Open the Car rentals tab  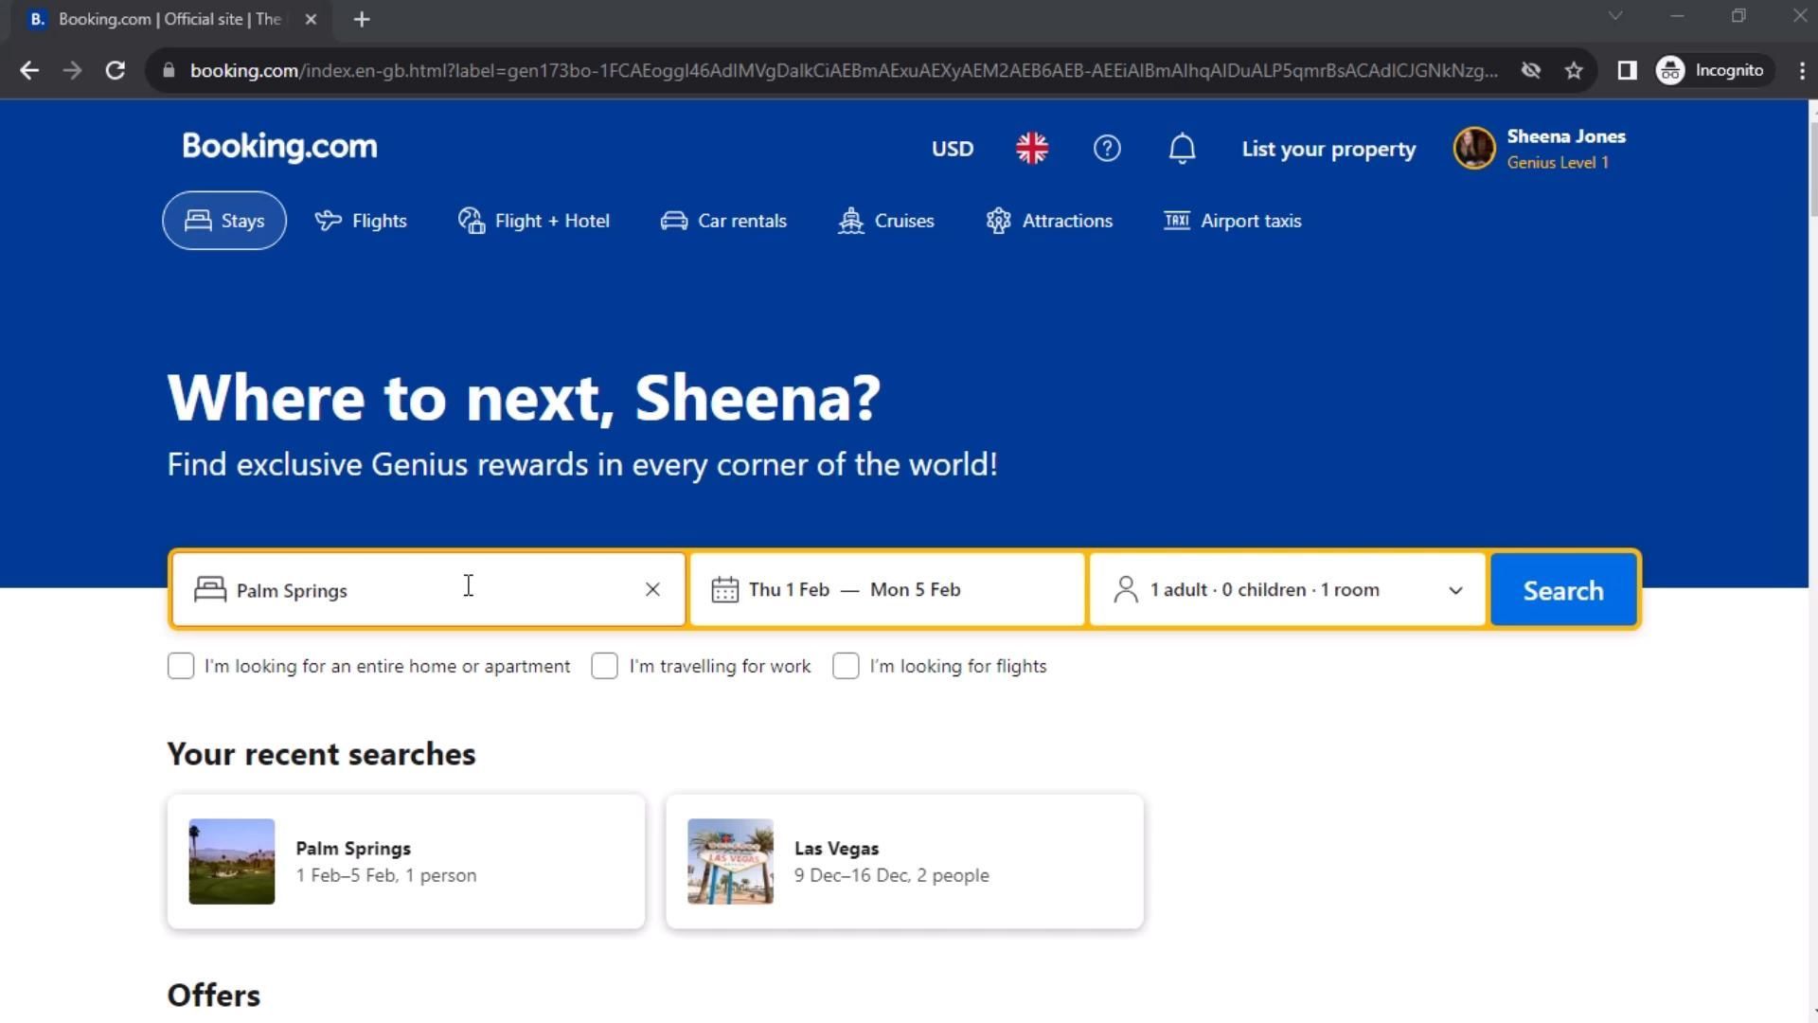723,221
